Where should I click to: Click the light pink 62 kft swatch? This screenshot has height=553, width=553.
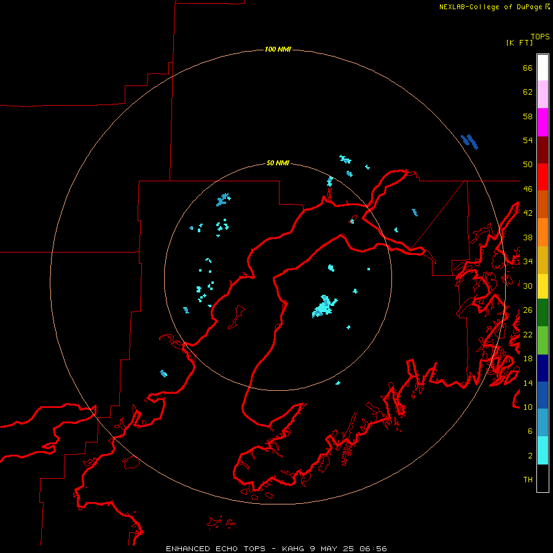[543, 95]
